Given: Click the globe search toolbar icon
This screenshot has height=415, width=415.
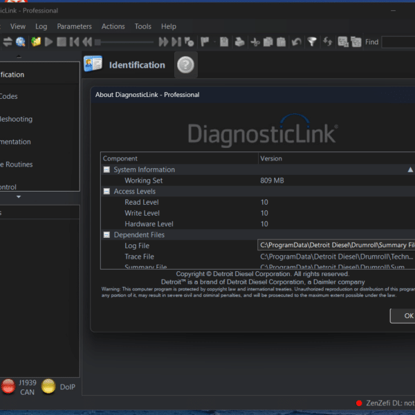Looking at the screenshot, I should pyautogui.click(x=20, y=41).
